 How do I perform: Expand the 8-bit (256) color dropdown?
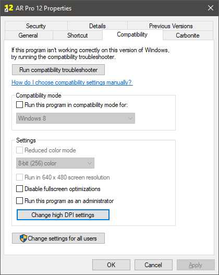point(55,163)
